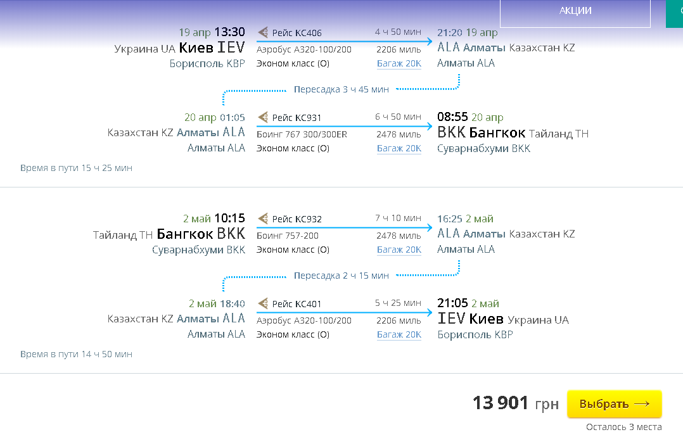This screenshot has height=444, width=683.
Task: Click the 13 901 грн price
Action: [515, 403]
